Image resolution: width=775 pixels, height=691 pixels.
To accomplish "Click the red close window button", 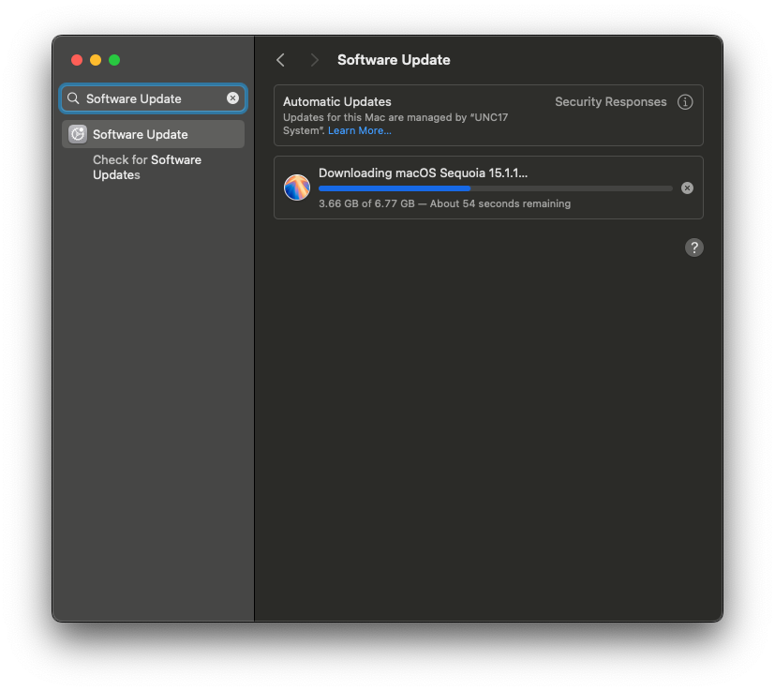I will coord(77,60).
